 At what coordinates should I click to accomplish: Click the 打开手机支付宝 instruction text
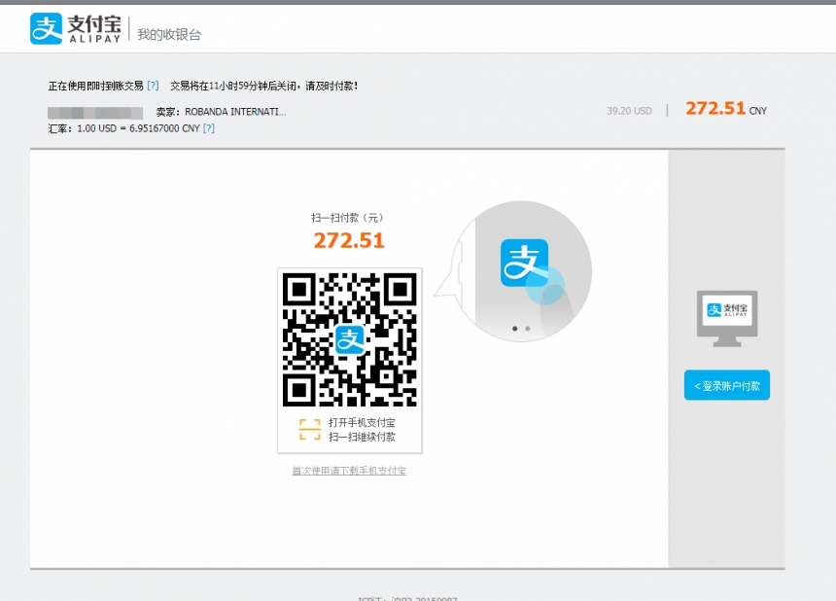[362, 423]
